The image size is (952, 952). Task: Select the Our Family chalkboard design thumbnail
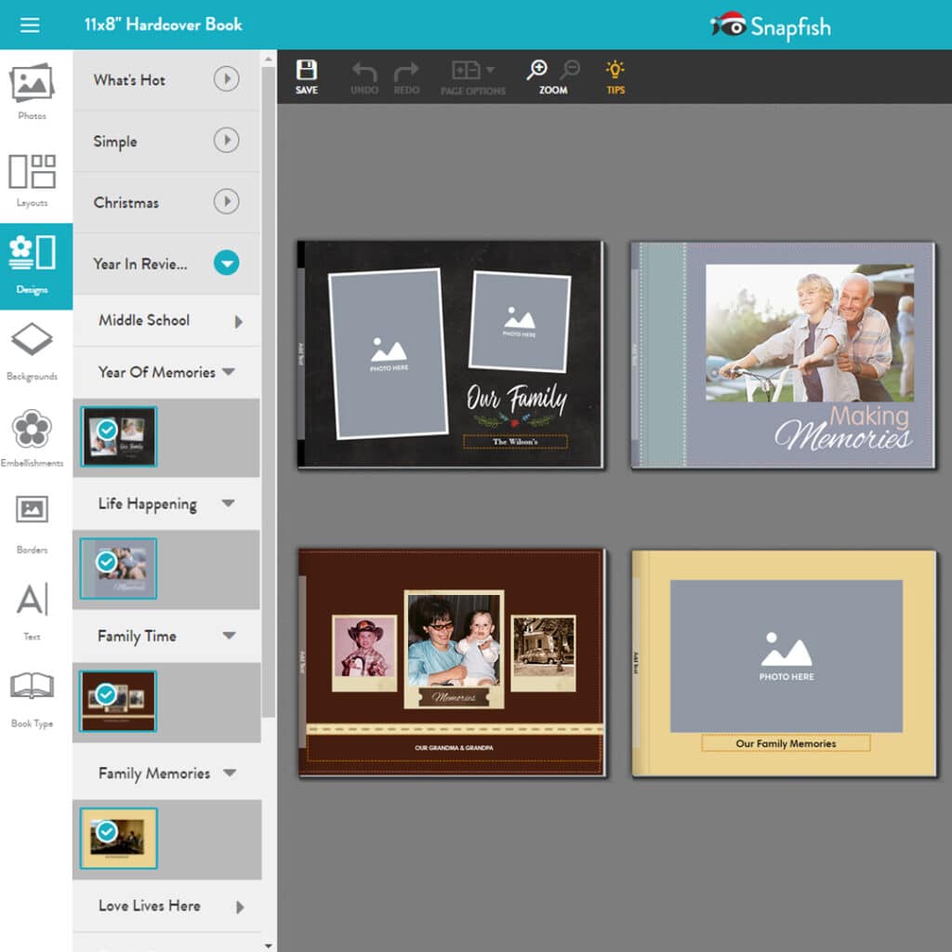coord(117,435)
